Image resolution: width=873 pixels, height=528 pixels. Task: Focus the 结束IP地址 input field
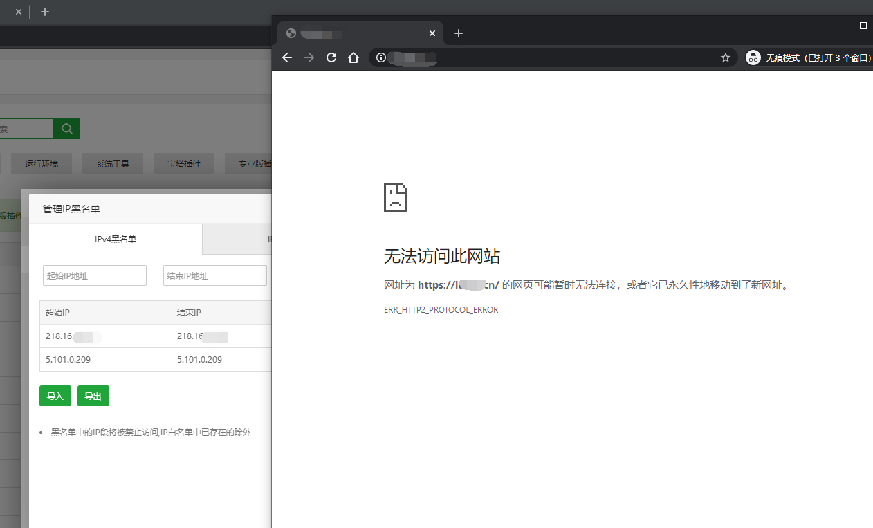pyautogui.click(x=215, y=275)
